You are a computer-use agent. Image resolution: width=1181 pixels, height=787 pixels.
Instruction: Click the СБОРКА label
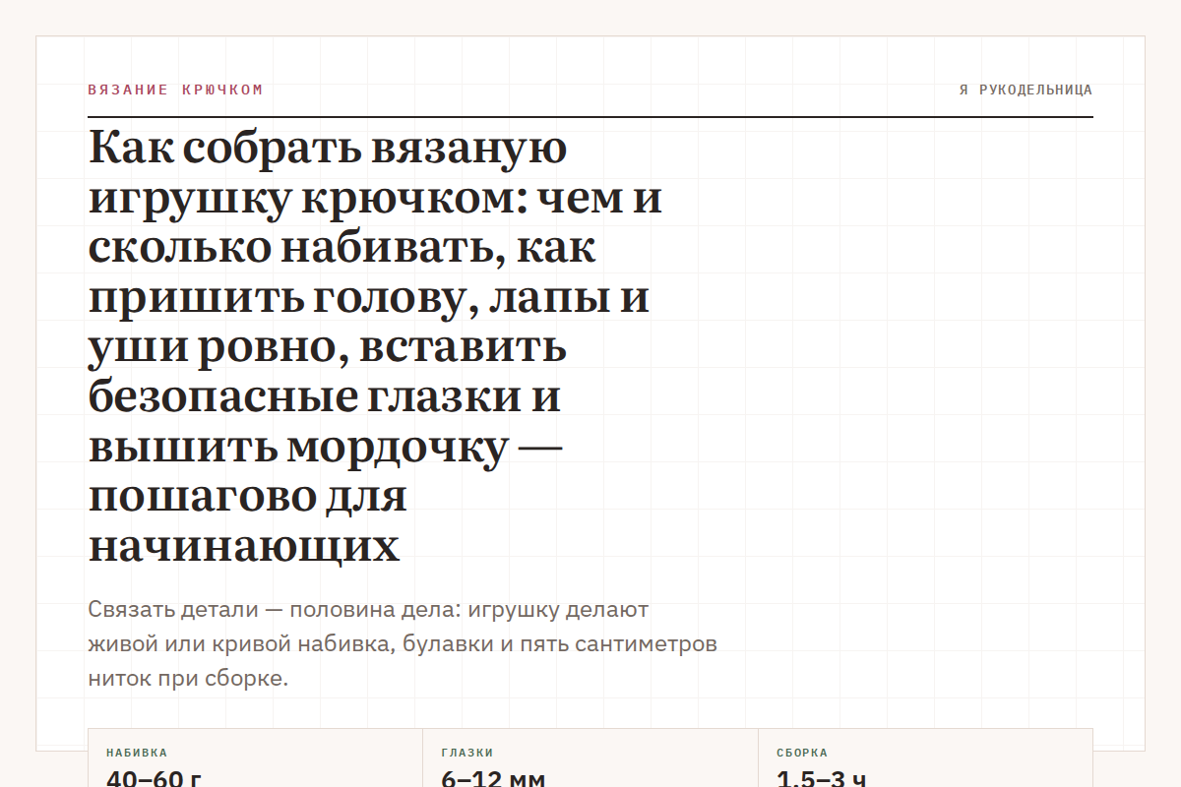(802, 753)
